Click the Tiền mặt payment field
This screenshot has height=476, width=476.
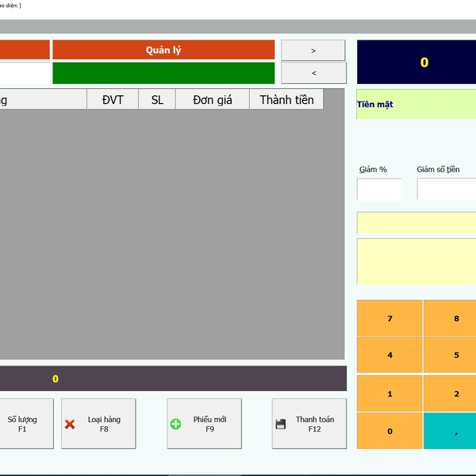[x=416, y=104]
